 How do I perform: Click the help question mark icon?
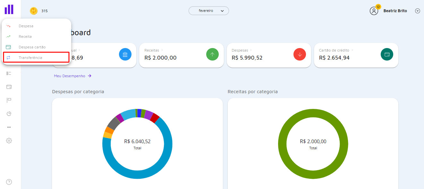click(9, 182)
